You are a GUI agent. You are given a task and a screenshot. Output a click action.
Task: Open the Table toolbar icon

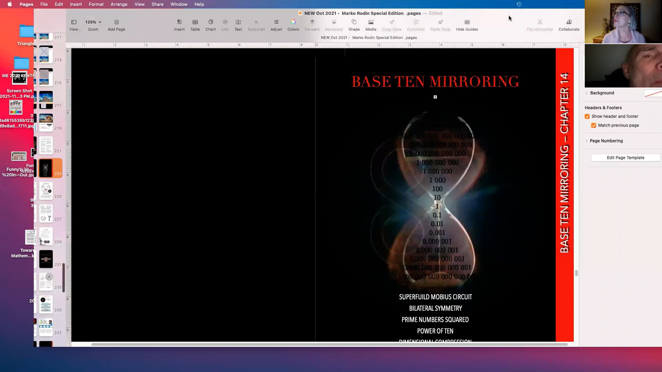click(x=195, y=22)
